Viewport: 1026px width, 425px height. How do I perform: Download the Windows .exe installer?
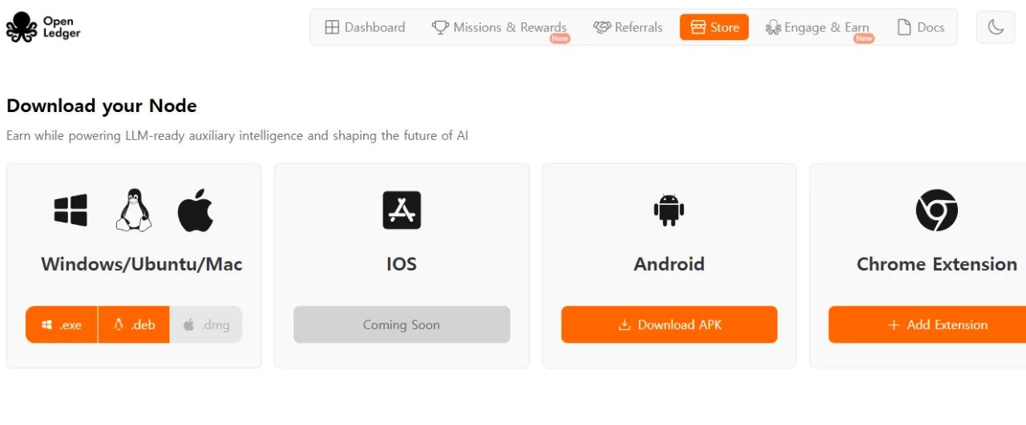pos(62,325)
